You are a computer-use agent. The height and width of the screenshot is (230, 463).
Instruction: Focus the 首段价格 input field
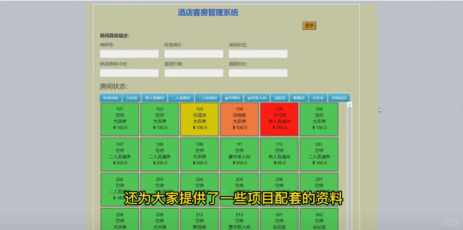click(194, 73)
